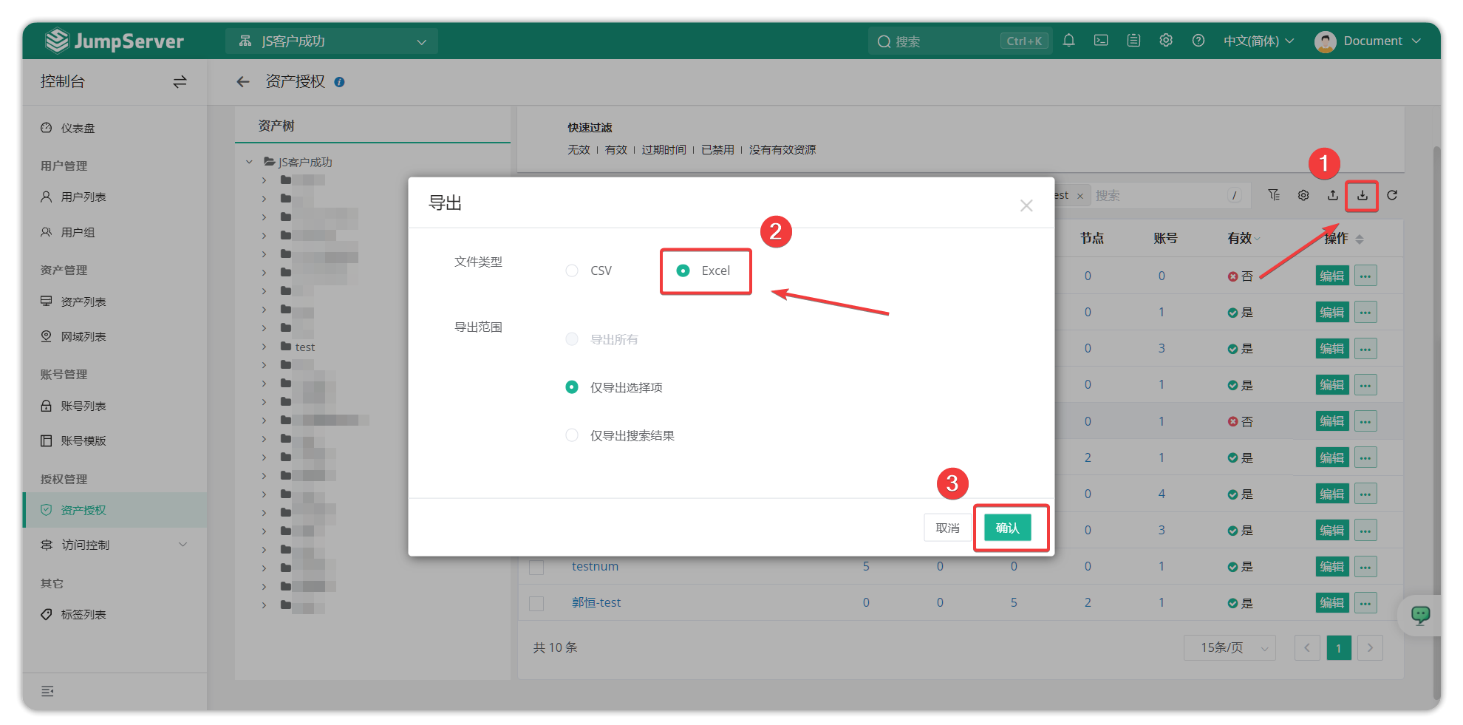Toggle sidebar with the switch arrows icon

pyautogui.click(x=180, y=82)
